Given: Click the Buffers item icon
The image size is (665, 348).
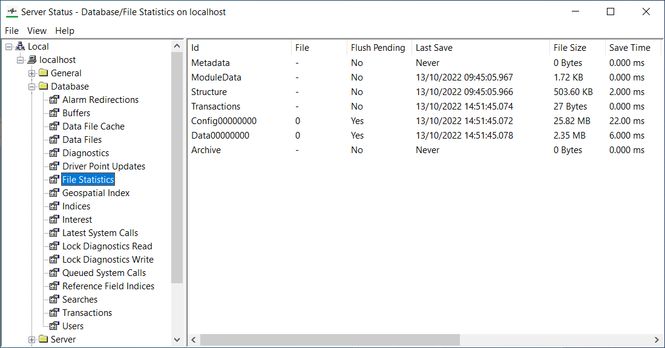Looking at the screenshot, I should point(54,113).
